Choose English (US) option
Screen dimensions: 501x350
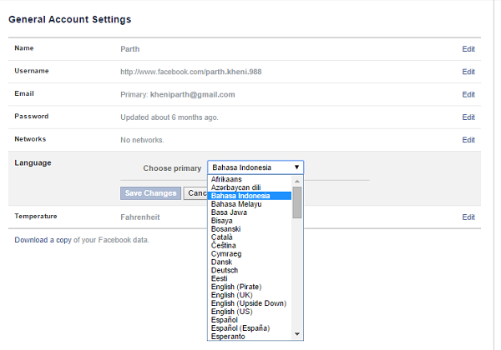click(x=249, y=312)
